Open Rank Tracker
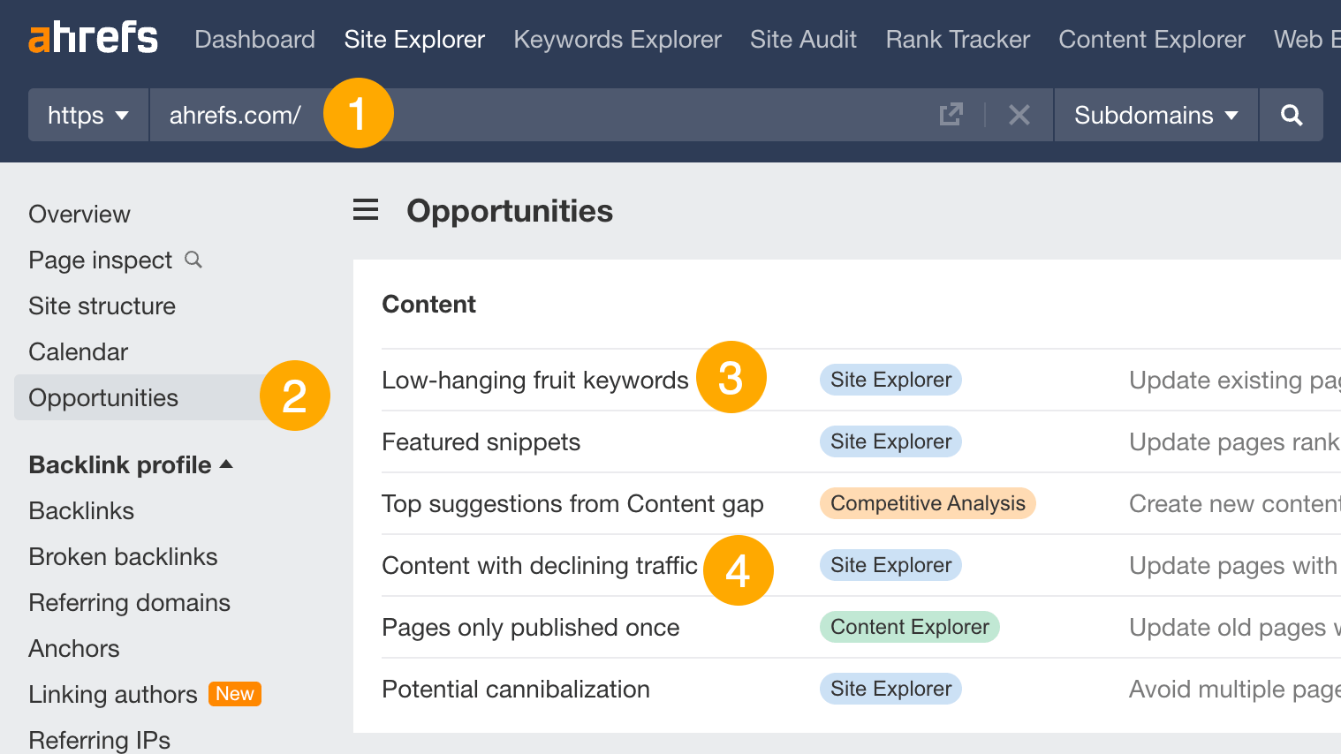This screenshot has width=1341, height=754. point(957,39)
